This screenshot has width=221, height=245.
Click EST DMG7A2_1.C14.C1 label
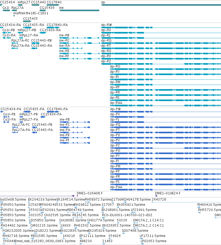coord(148,220)
